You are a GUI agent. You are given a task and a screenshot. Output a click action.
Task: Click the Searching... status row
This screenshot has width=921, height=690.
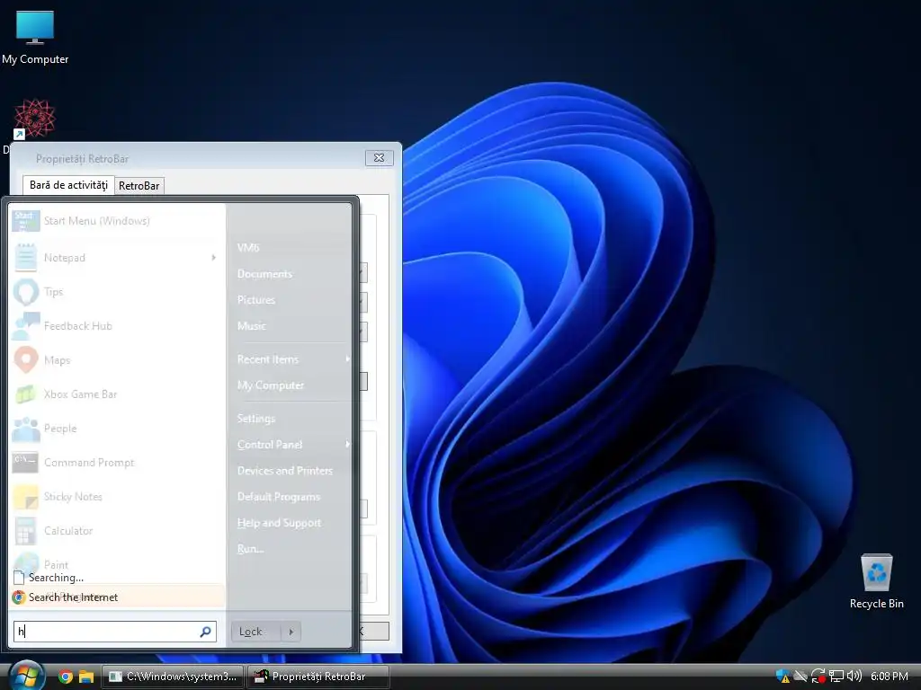[x=118, y=578]
